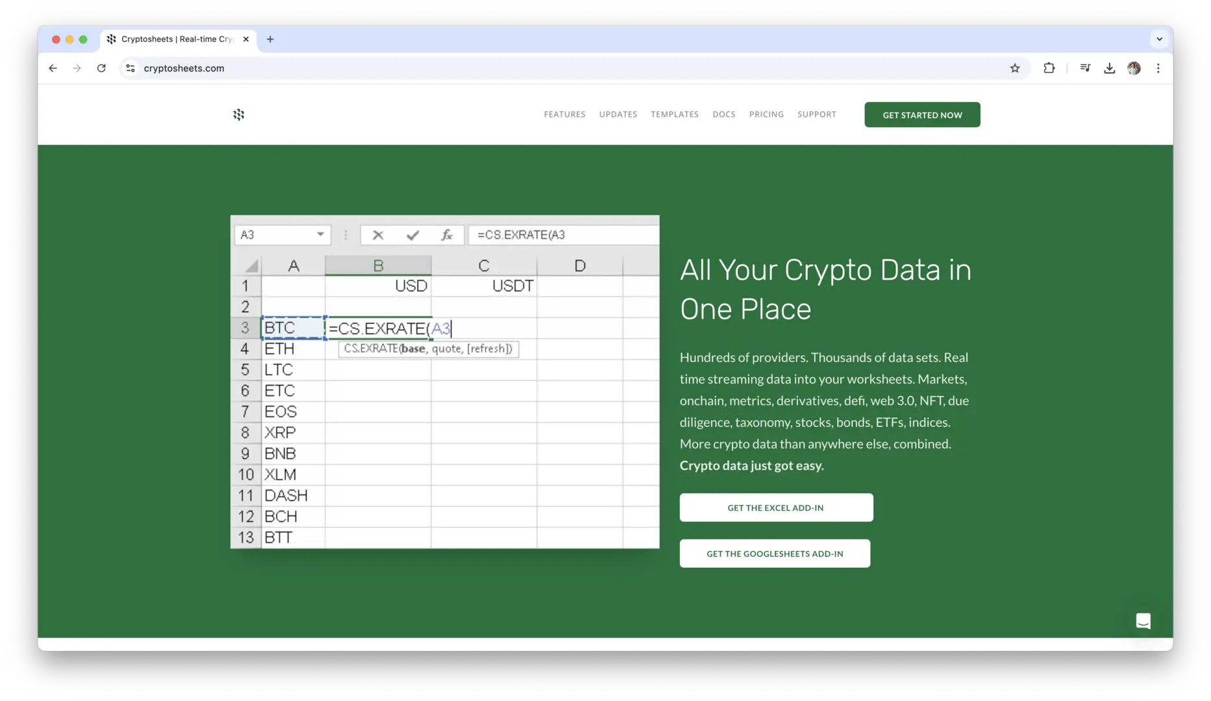
Task: Open the Support page
Action: tap(817, 114)
